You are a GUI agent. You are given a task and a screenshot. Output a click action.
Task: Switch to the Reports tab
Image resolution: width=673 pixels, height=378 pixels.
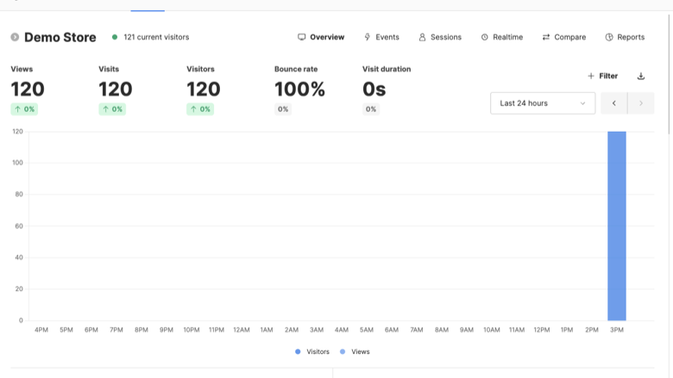click(x=625, y=37)
